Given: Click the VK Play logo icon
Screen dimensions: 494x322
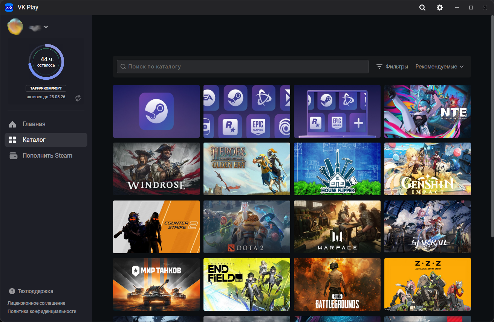Looking at the screenshot, I should coord(9,8).
